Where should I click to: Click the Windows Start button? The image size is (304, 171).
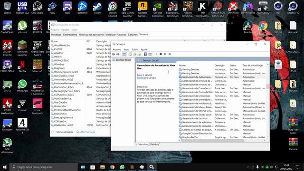5,167
